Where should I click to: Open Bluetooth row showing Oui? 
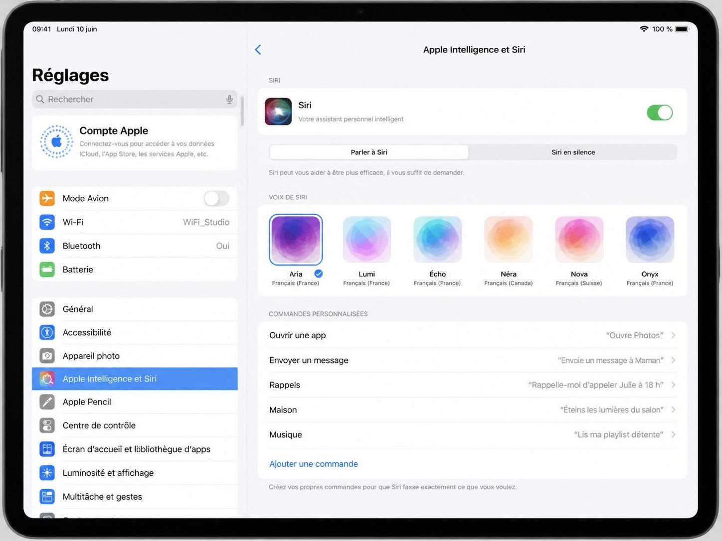pyautogui.click(x=135, y=246)
